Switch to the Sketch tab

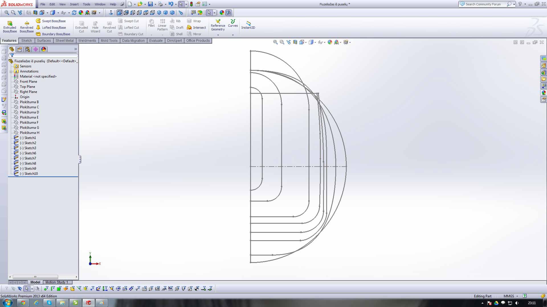click(x=26, y=41)
